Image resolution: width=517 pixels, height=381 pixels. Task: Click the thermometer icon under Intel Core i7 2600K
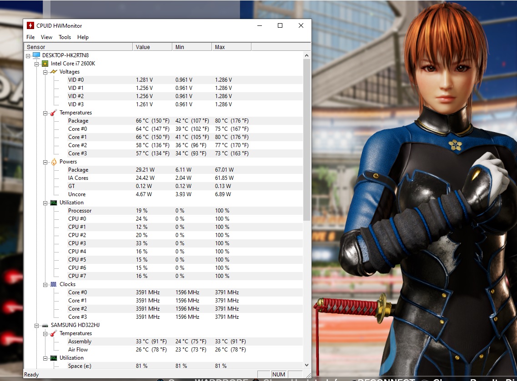tap(53, 113)
